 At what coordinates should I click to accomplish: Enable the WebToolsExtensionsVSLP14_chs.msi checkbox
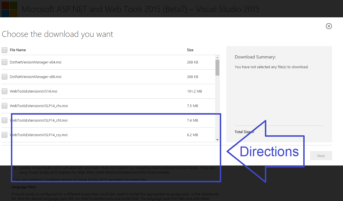(x=4, y=106)
